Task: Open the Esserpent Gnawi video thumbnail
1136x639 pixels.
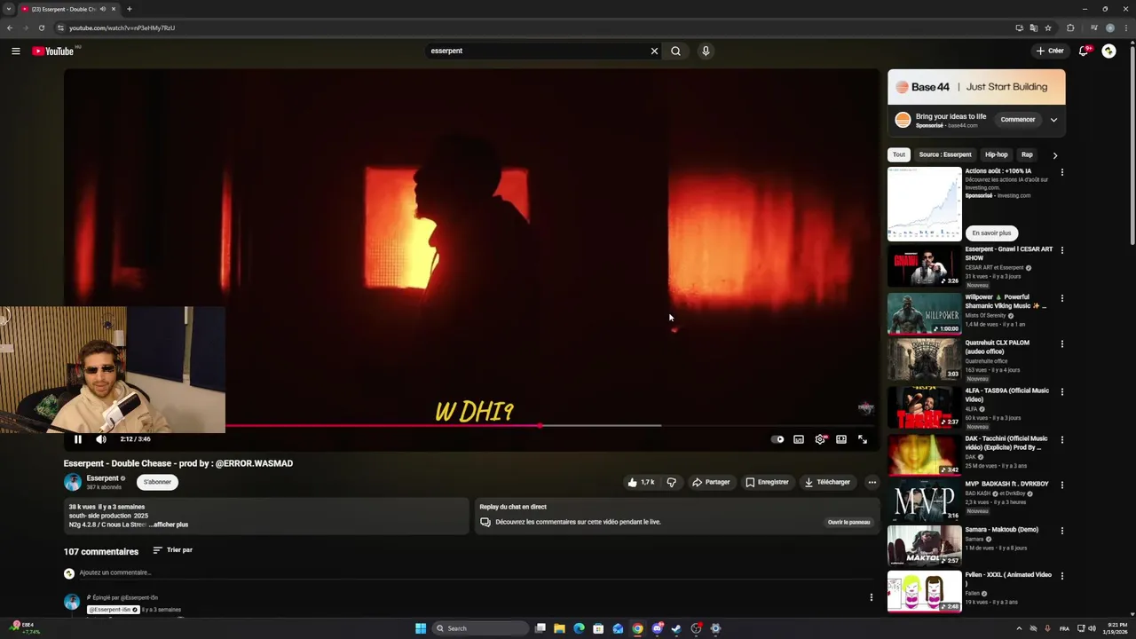Action: point(924,265)
